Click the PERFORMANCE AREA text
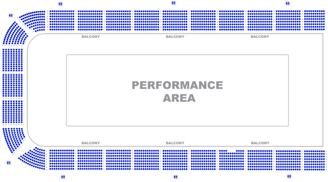 pyautogui.click(x=177, y=91)
